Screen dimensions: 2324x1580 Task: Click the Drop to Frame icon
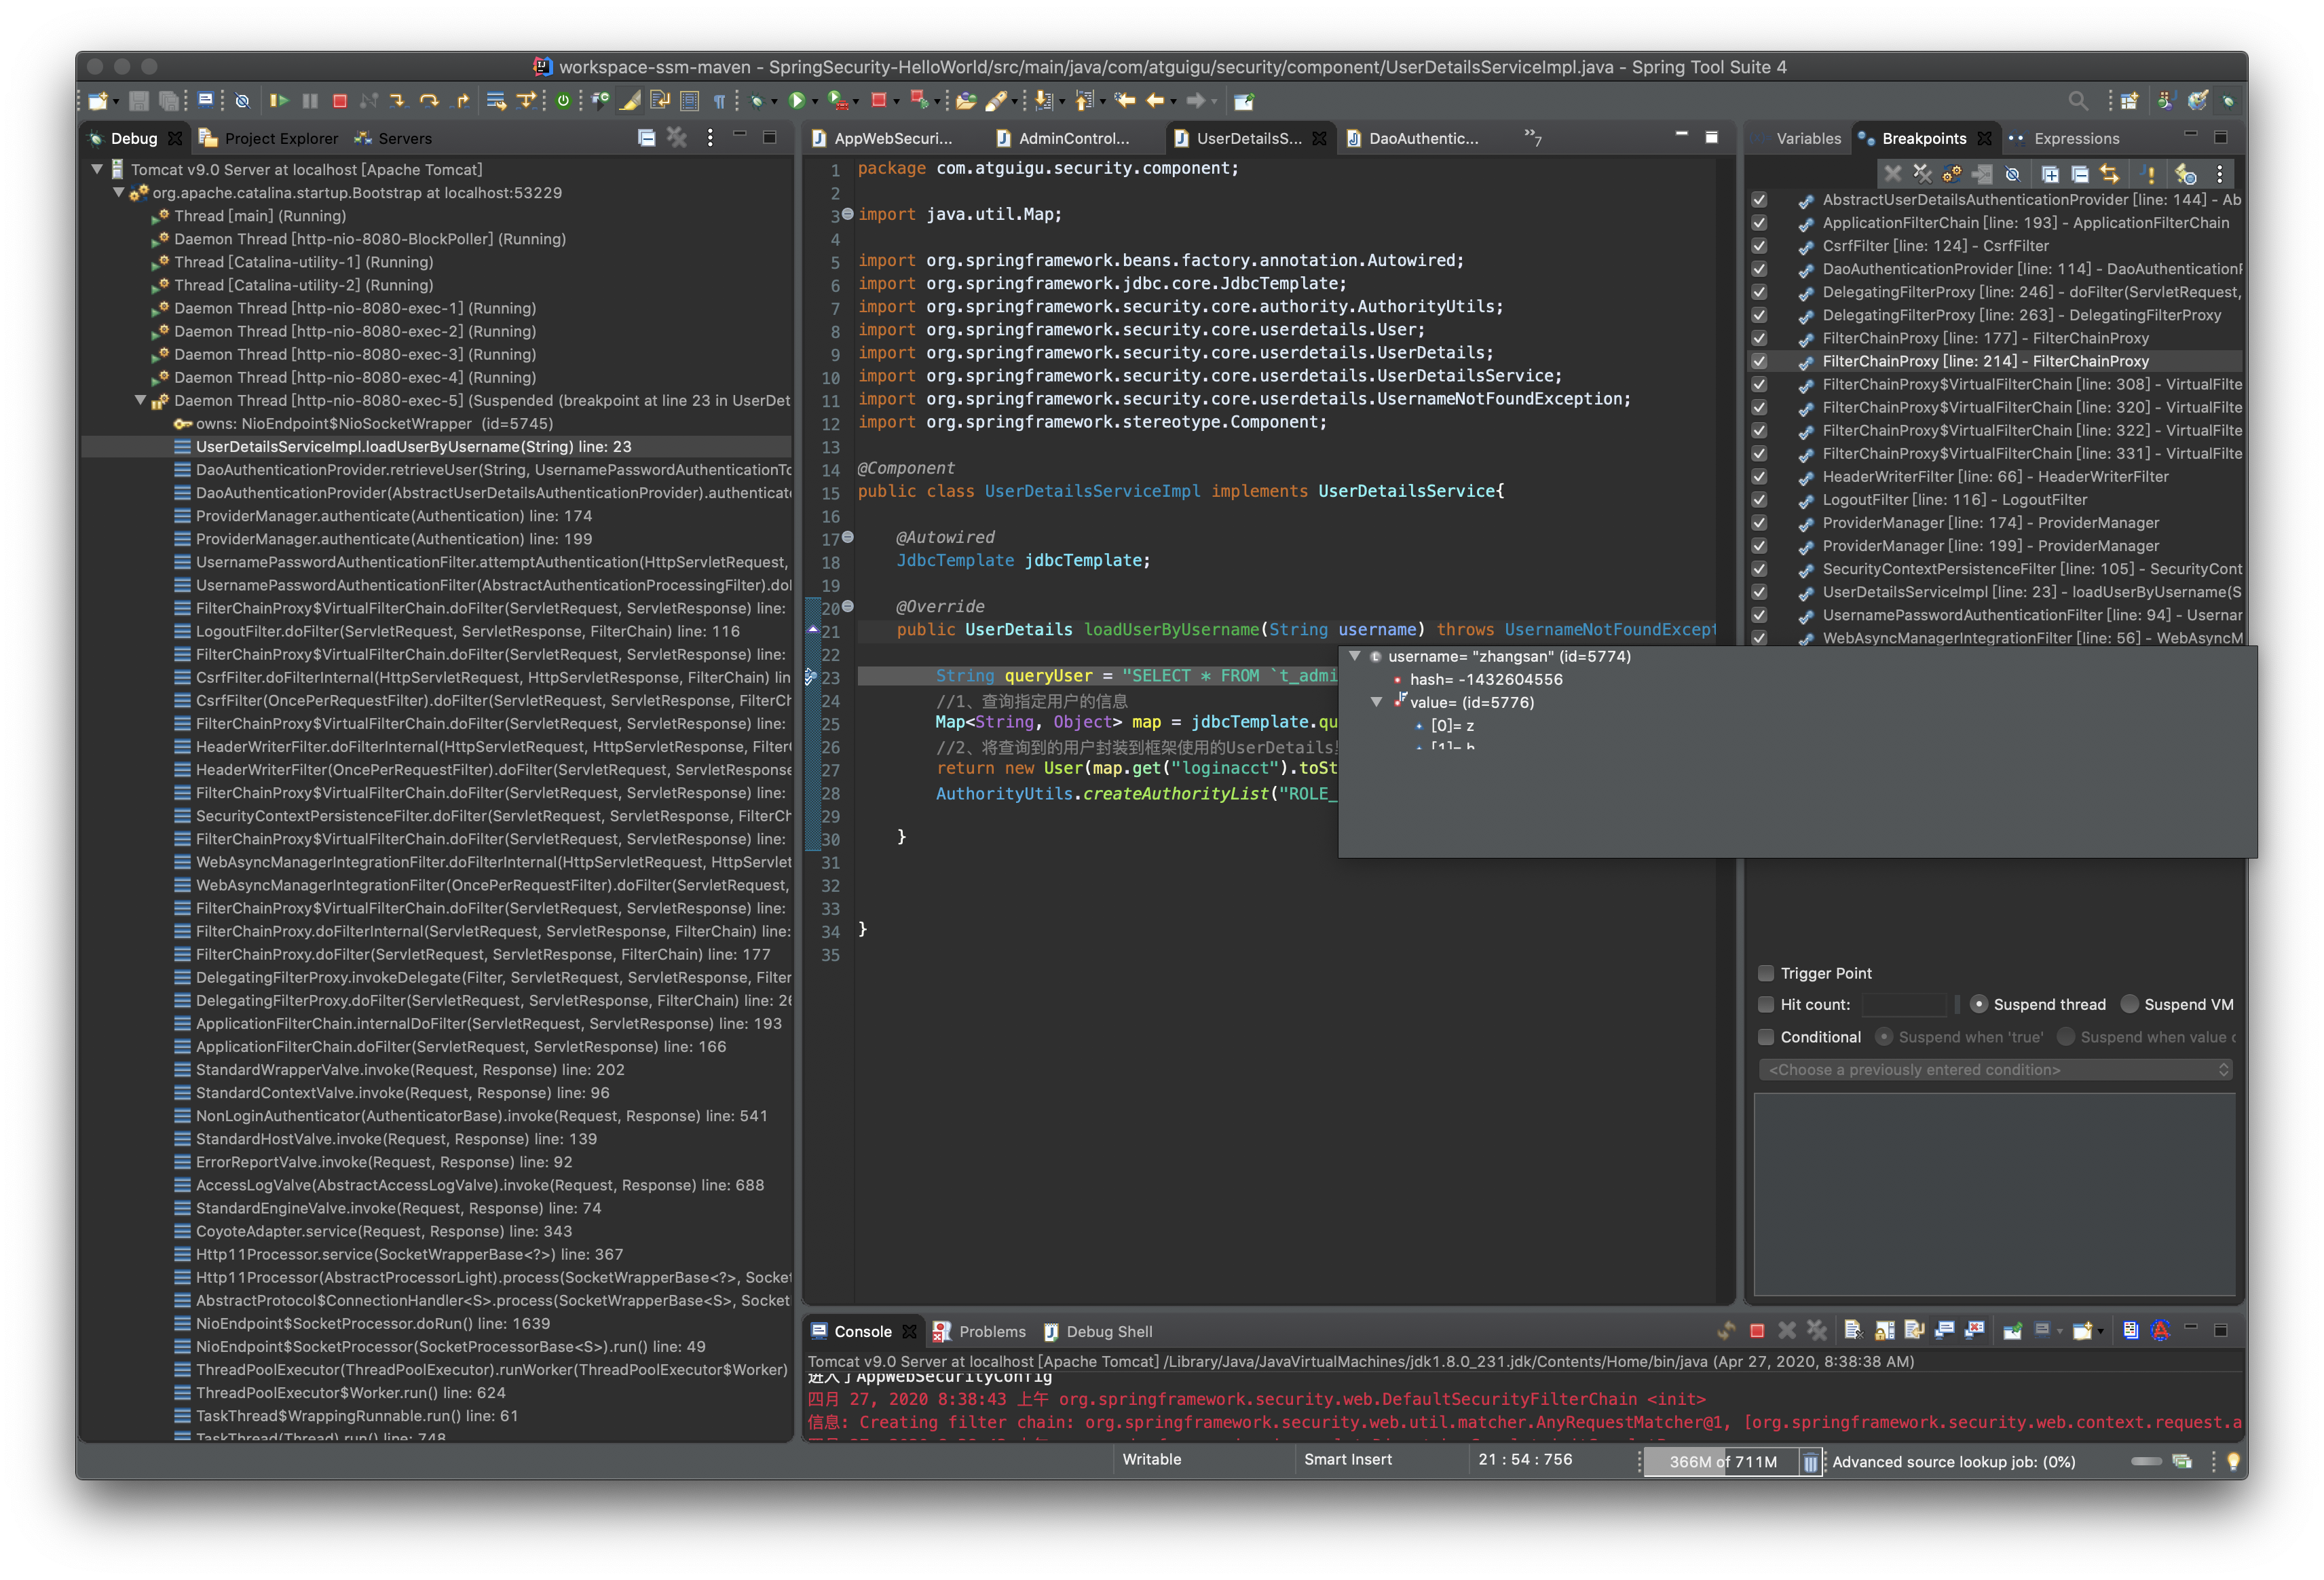[496, 100]
